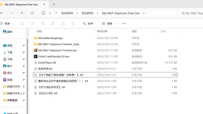203x114 pixels.
Task: Select UnityCrashHandler32.exe file
Action: pos(105,56)
